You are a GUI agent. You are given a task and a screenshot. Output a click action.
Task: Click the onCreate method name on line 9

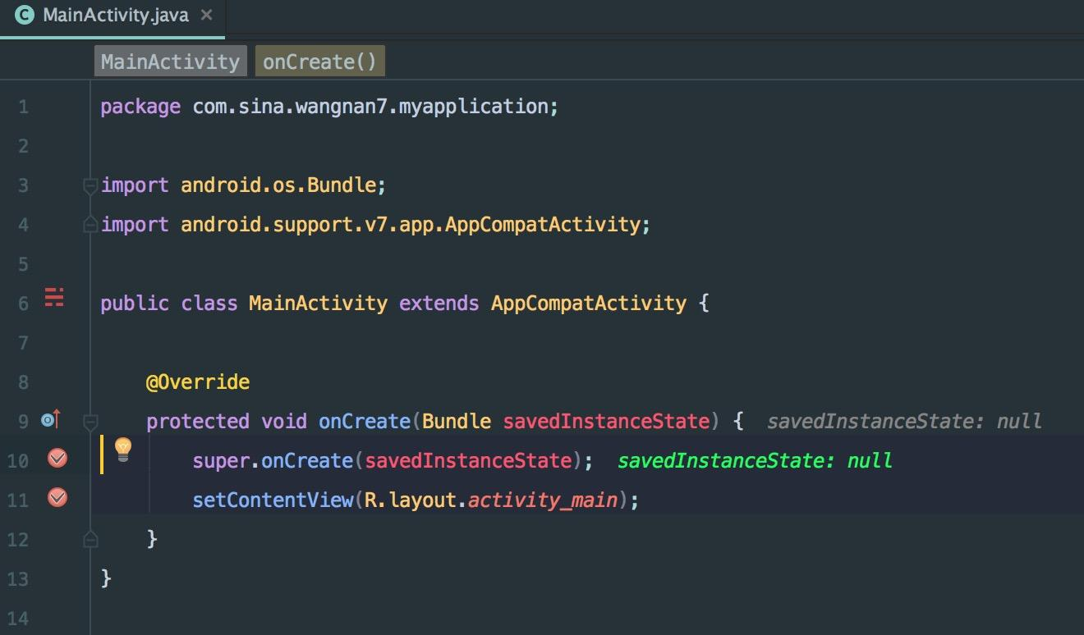click(364, 422)
